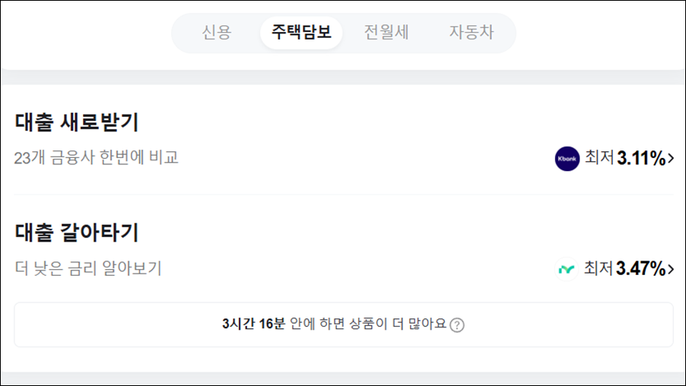
Task: Open the 대출 갈아타기 heading
Action: click(x=77, y=232)
